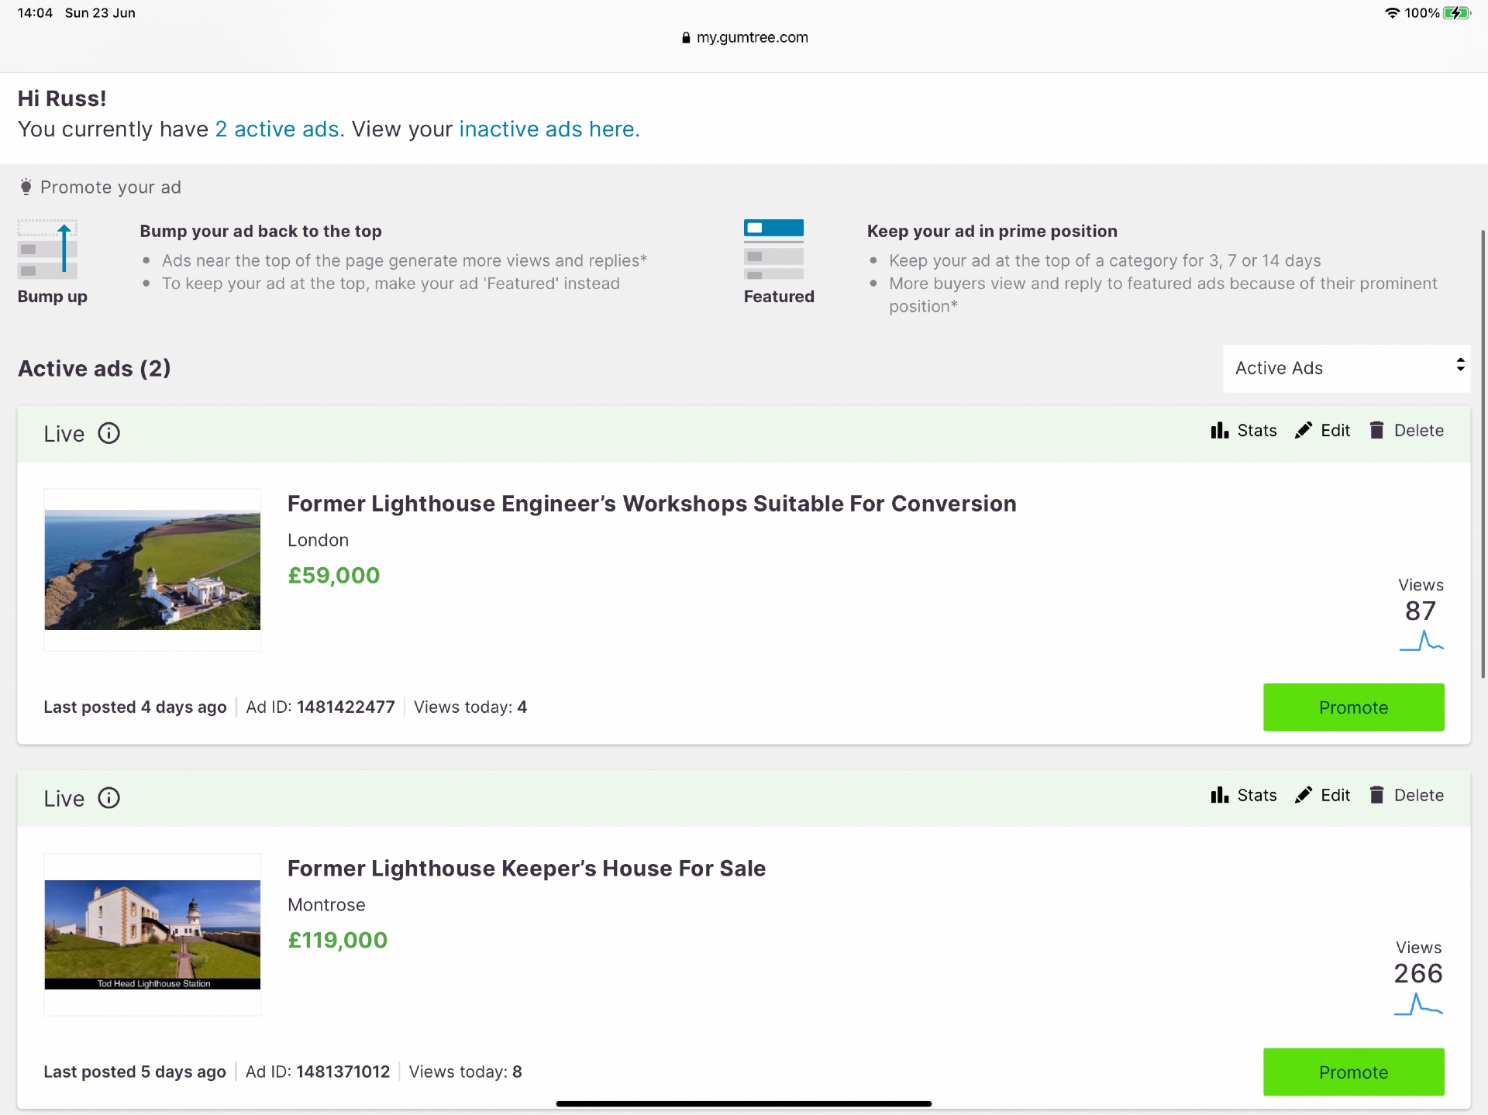Screen dimensions: 1488x1115
Task: Click Last posted 5 days ago
Action: (x=135, y=1072)
